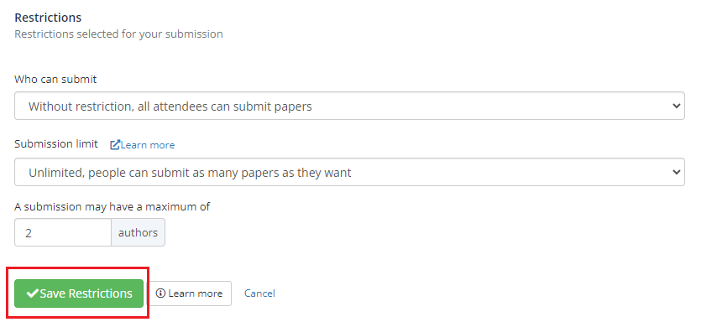This screenshot has width=701, height=322.
Task: Click the 'Who can submit' field label
Action: point(55,79)
